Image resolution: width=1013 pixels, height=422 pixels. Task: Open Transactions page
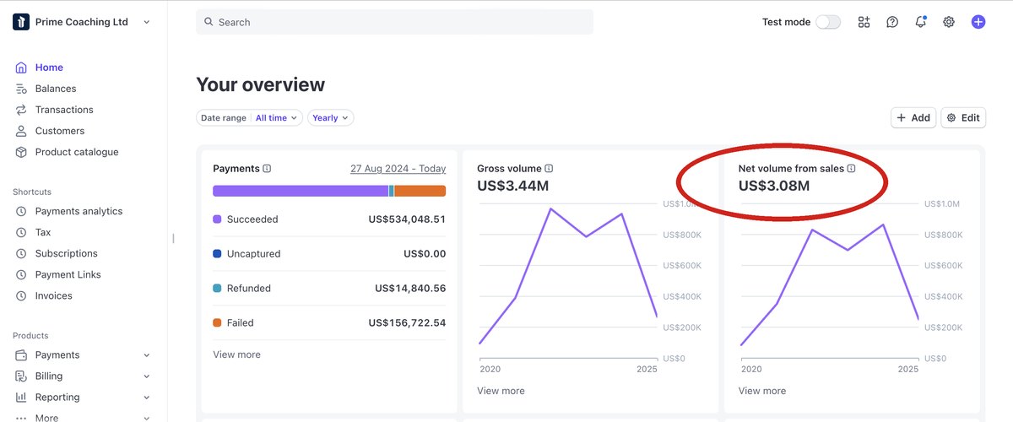(x=64, y=110)
